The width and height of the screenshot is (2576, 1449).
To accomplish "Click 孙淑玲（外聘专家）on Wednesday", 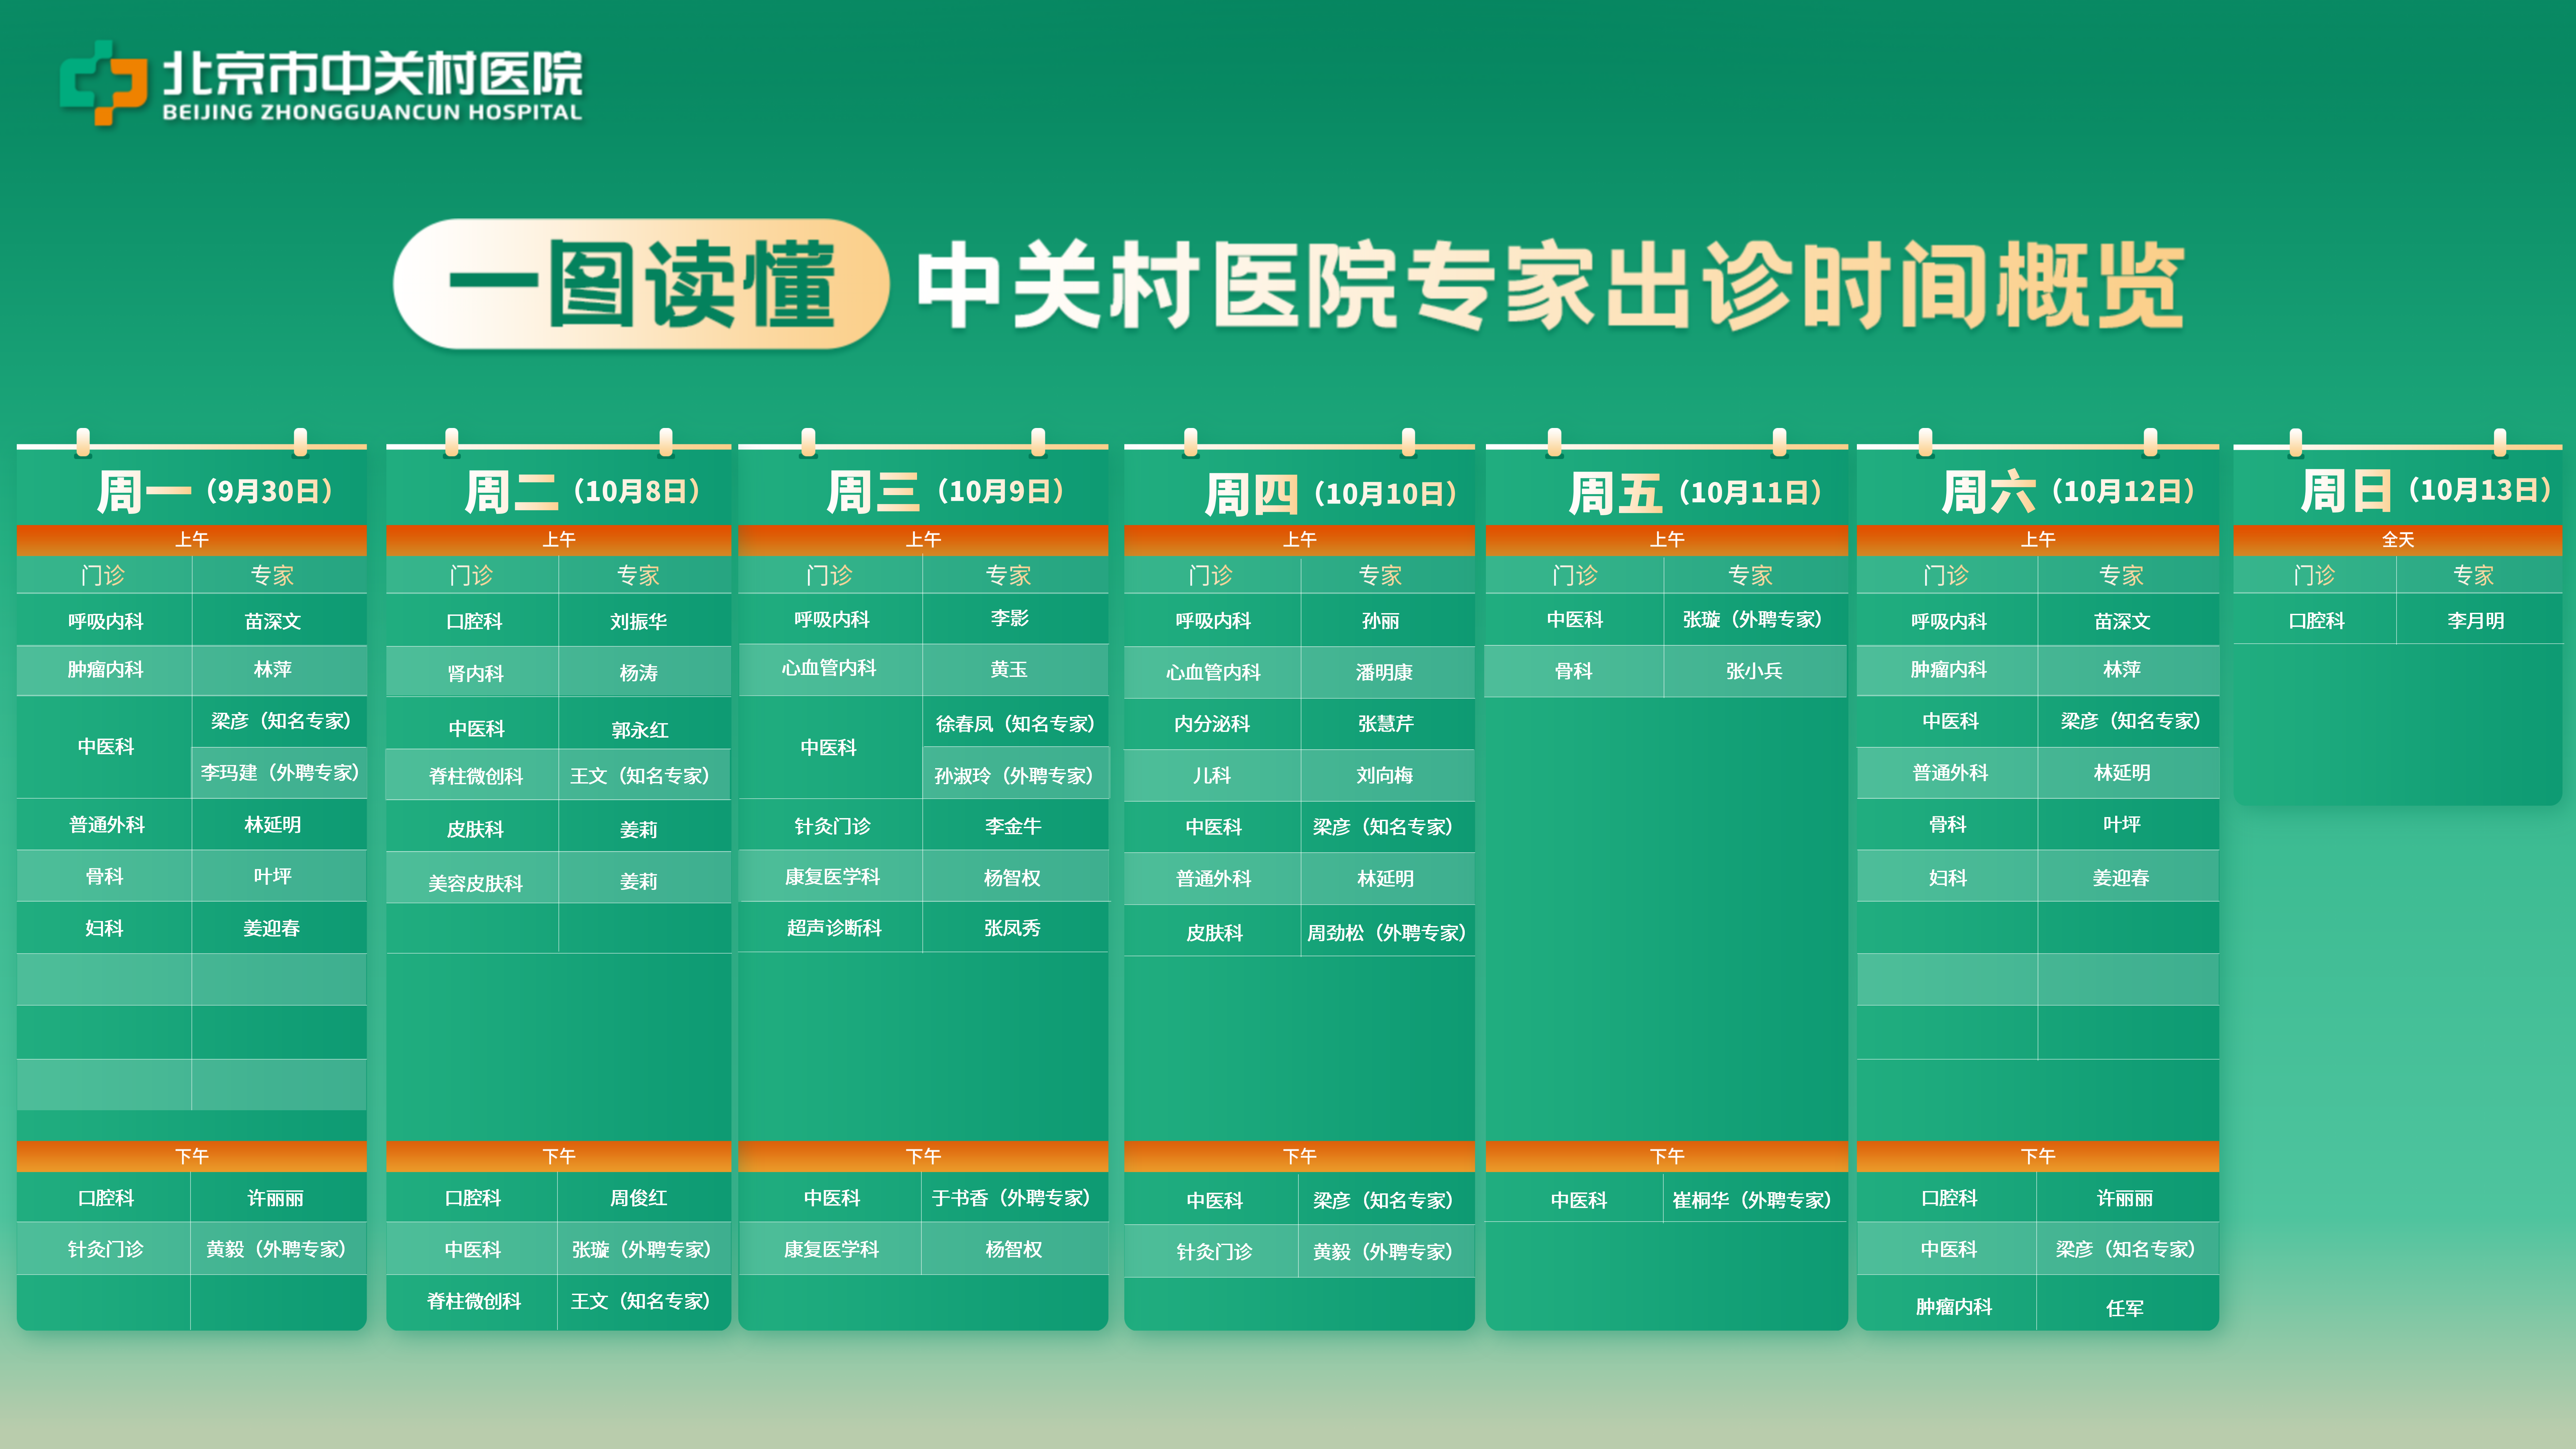I will [x=1015, y=776].
